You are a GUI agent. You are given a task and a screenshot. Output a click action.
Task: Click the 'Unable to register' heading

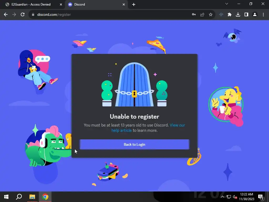click(134, 117)
